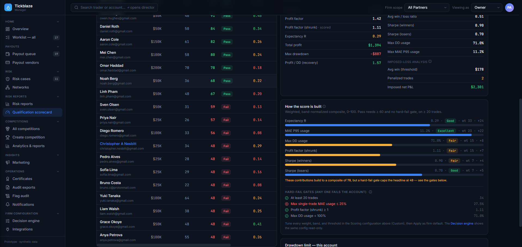Screen dimensions: 522x247
Task: Open Christopher A Nesbitt trader link
Action: pos(118,144)
